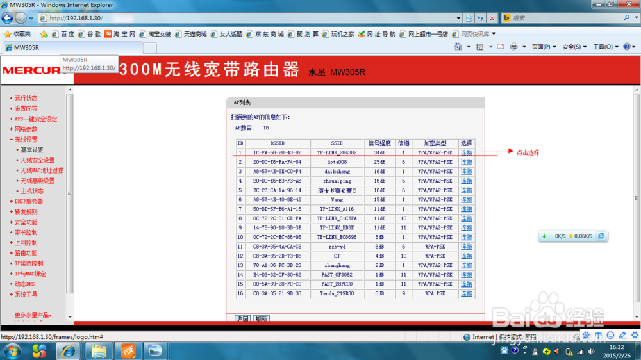Open the print options dropdown arrow
This screenshot has height=360, width=641.
click(524, 47)
